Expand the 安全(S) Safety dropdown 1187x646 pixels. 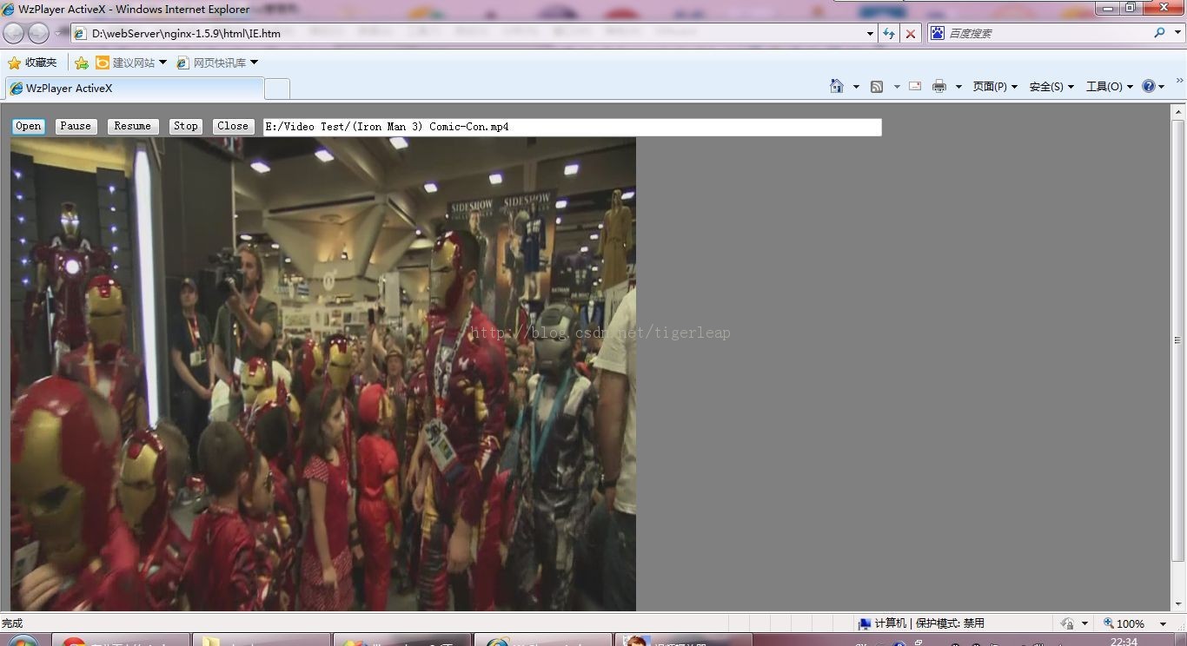click(x=1051, y=86)
